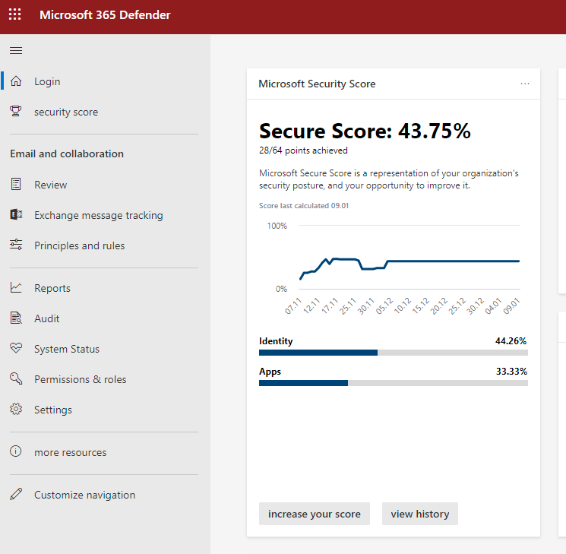
Task: Open the more resources item
Action: [70, 452]
